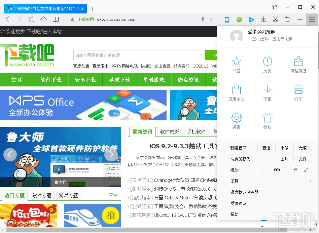Switch to the 软件更新 tab
This screenshot has height=233, width=319.
coord(170,132)
